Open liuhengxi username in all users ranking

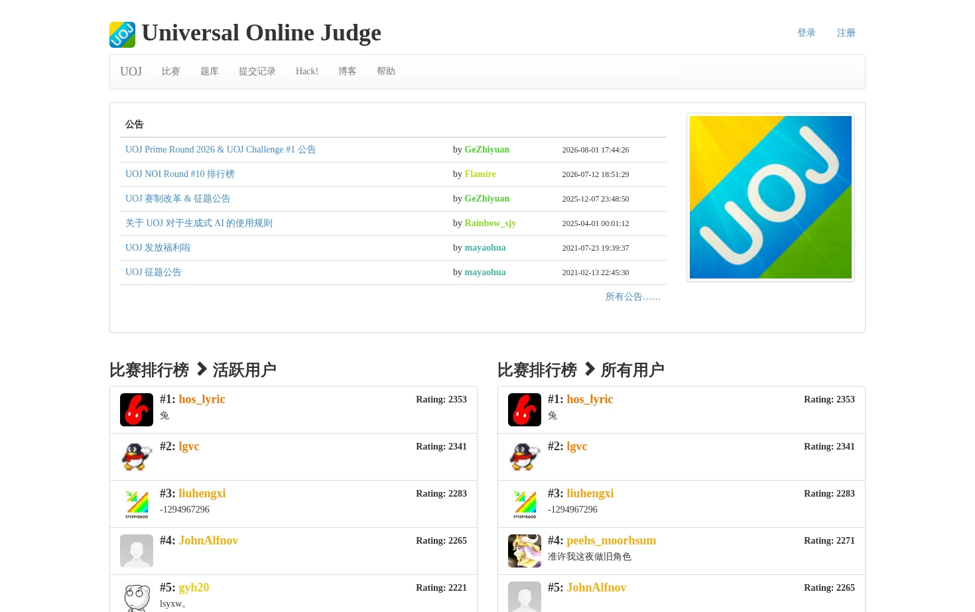(x=590, y=493)
